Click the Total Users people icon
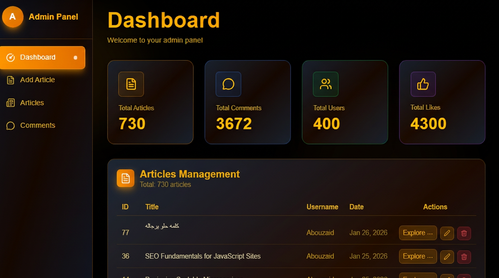The height and width of the screenshot is (278, 499). 326,84
